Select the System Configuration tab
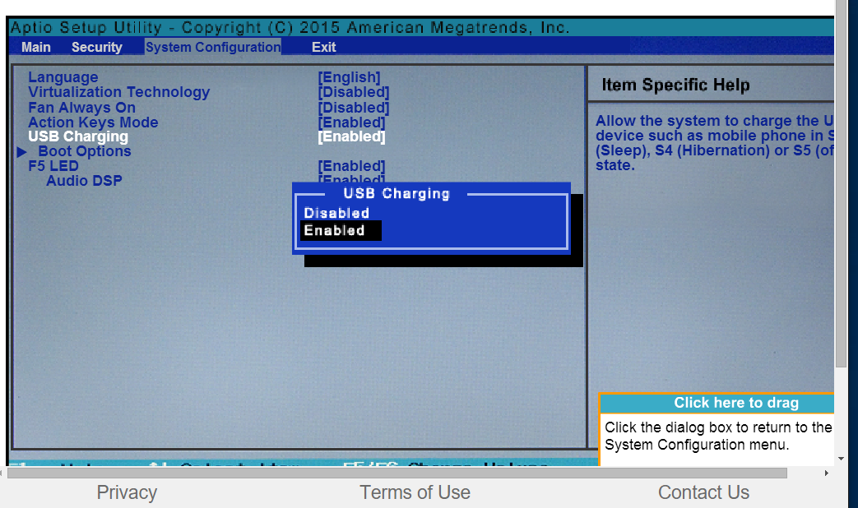Screen dimensions: 858x508 pos(212,47)
